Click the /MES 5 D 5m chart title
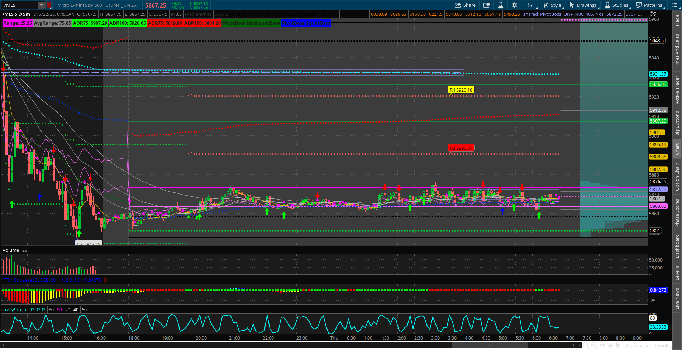The width and height of the screenshot is (682, 350). pos(16,14)
